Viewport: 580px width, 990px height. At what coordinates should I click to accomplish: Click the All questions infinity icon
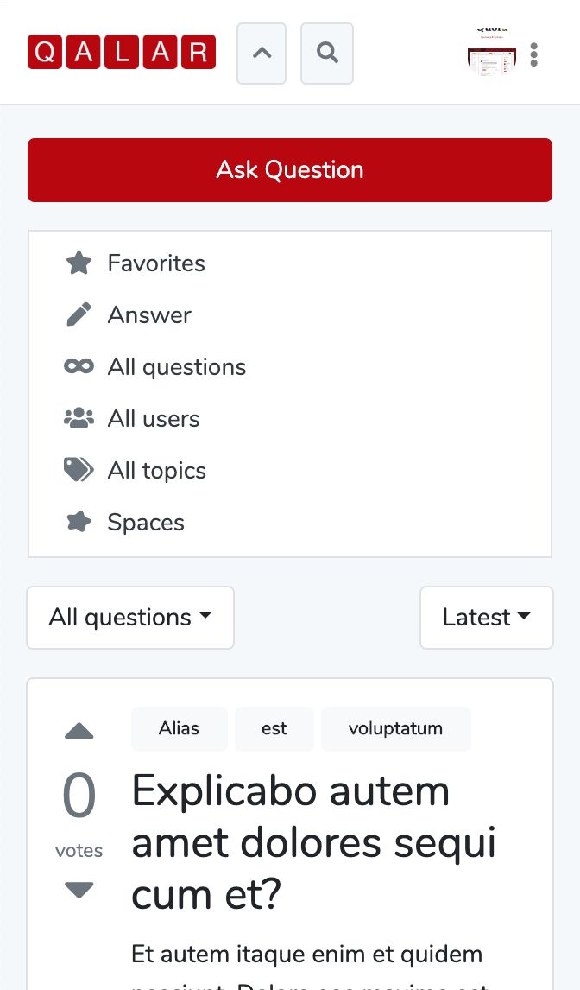coord(79,367)
